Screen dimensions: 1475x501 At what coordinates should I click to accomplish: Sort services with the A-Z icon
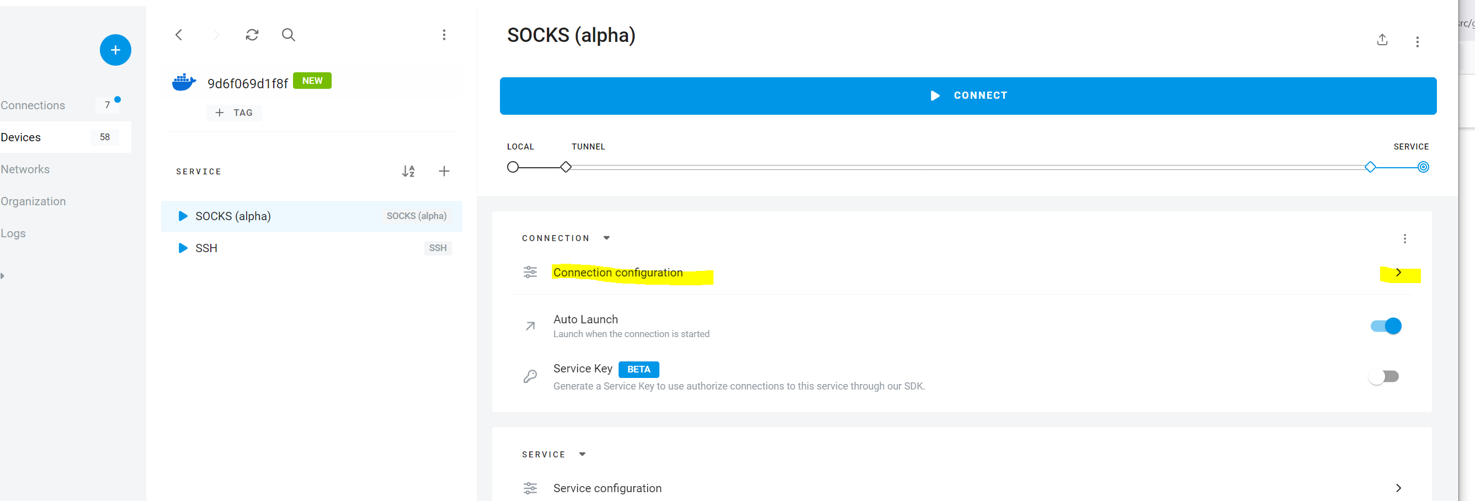(x=408, y=171)
